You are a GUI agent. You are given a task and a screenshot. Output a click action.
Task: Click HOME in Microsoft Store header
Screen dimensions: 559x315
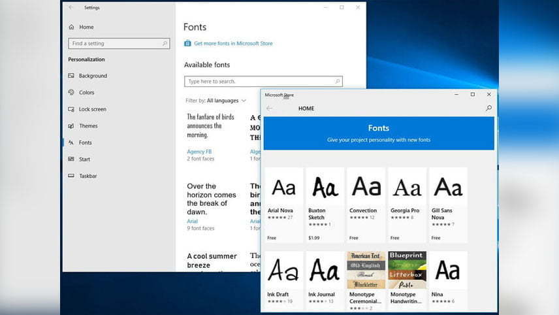(306, 108)
